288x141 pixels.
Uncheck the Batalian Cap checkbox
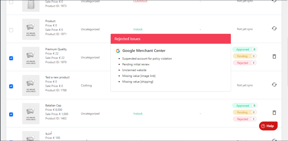click(11, 114)
